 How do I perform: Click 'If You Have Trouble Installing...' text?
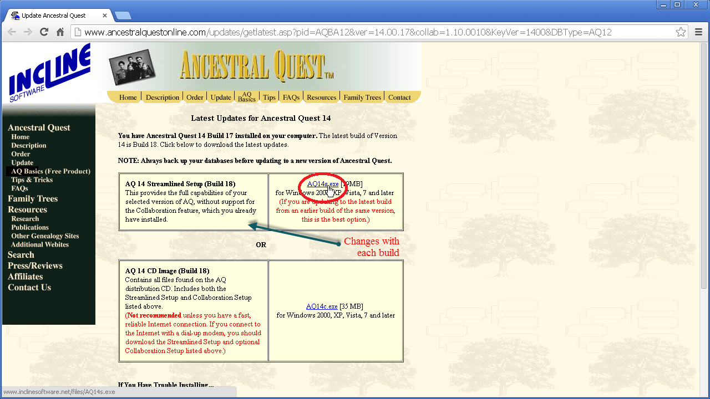tap(166, 385)
